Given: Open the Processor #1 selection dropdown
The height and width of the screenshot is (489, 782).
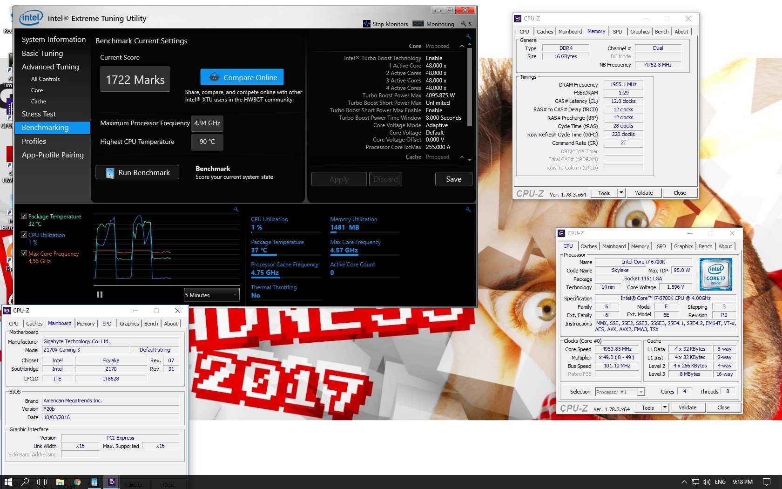Looking at the screenshot, I should click(x=620, y=392).
